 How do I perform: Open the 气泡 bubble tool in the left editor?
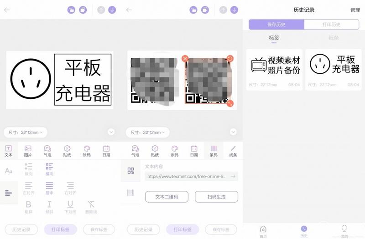coord(47,151)
